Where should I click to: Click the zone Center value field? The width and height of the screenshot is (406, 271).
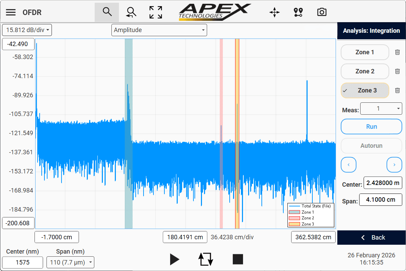coord(382,183)
